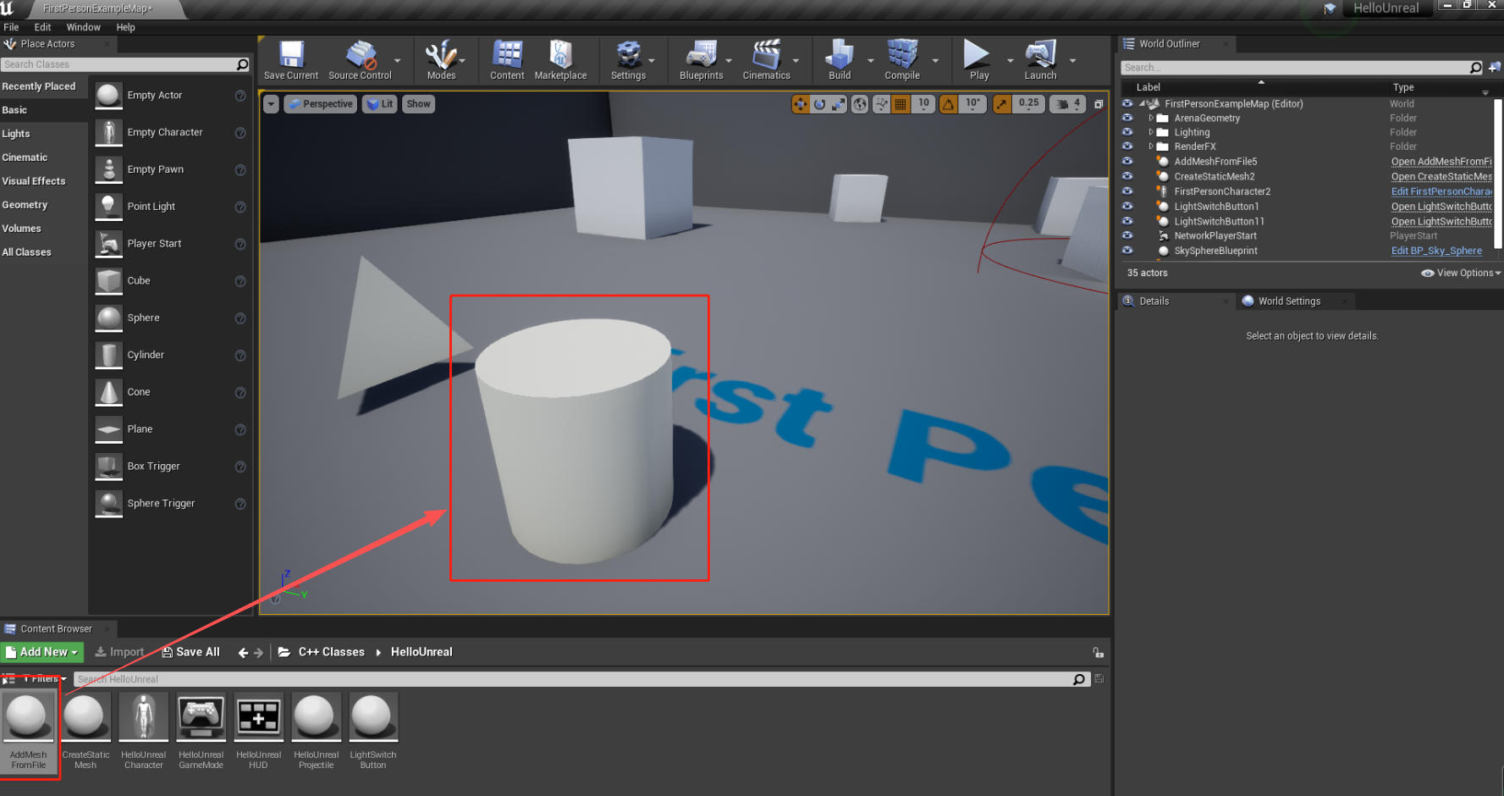Hide the NetworkPlayerStart actor via eye icon

tap(1127, 236)
